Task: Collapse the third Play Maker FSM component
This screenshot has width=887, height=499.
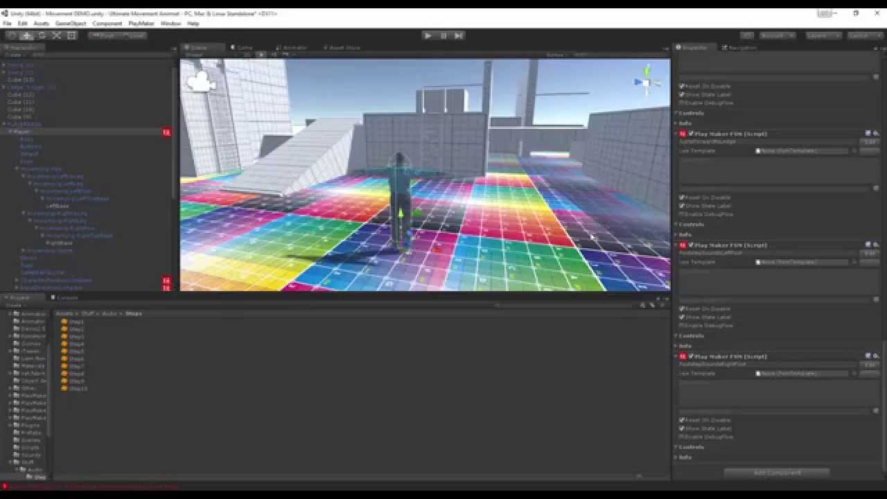Action: (x=676, y=356)
